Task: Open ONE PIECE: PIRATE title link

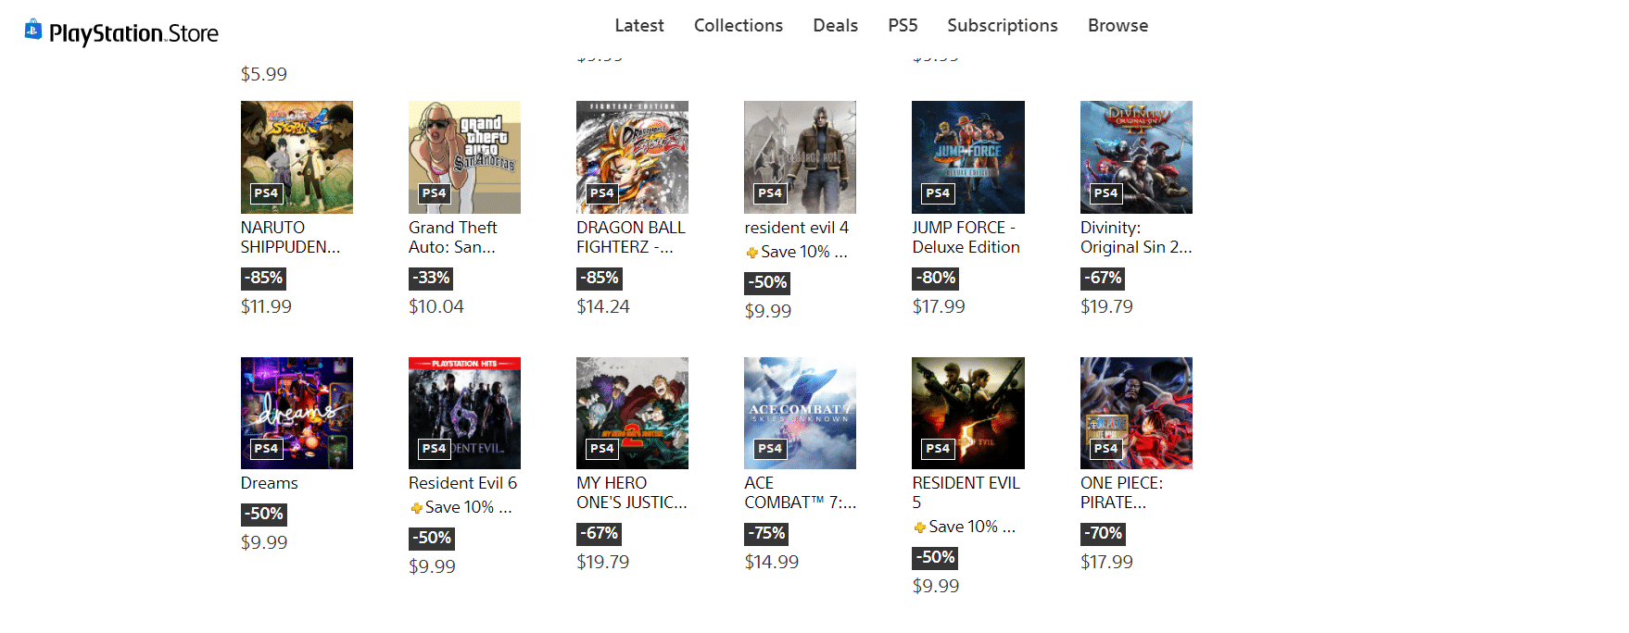Action: [x=1121, y=492]
